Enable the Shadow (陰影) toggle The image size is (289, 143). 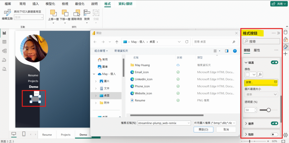[x=274, y=135]
